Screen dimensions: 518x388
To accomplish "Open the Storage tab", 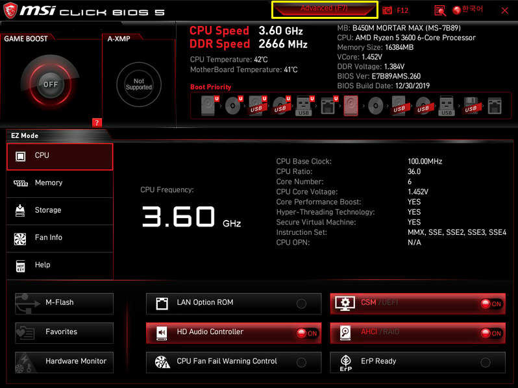I will pyautogui.click(x=60, y=211).
